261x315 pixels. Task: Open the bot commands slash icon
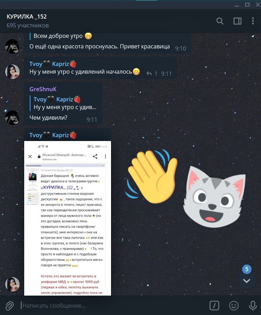(x=214, y=306)
